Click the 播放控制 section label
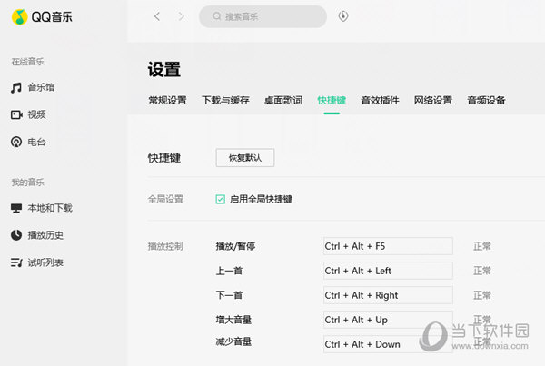545x366 pixels. (165, 246)
